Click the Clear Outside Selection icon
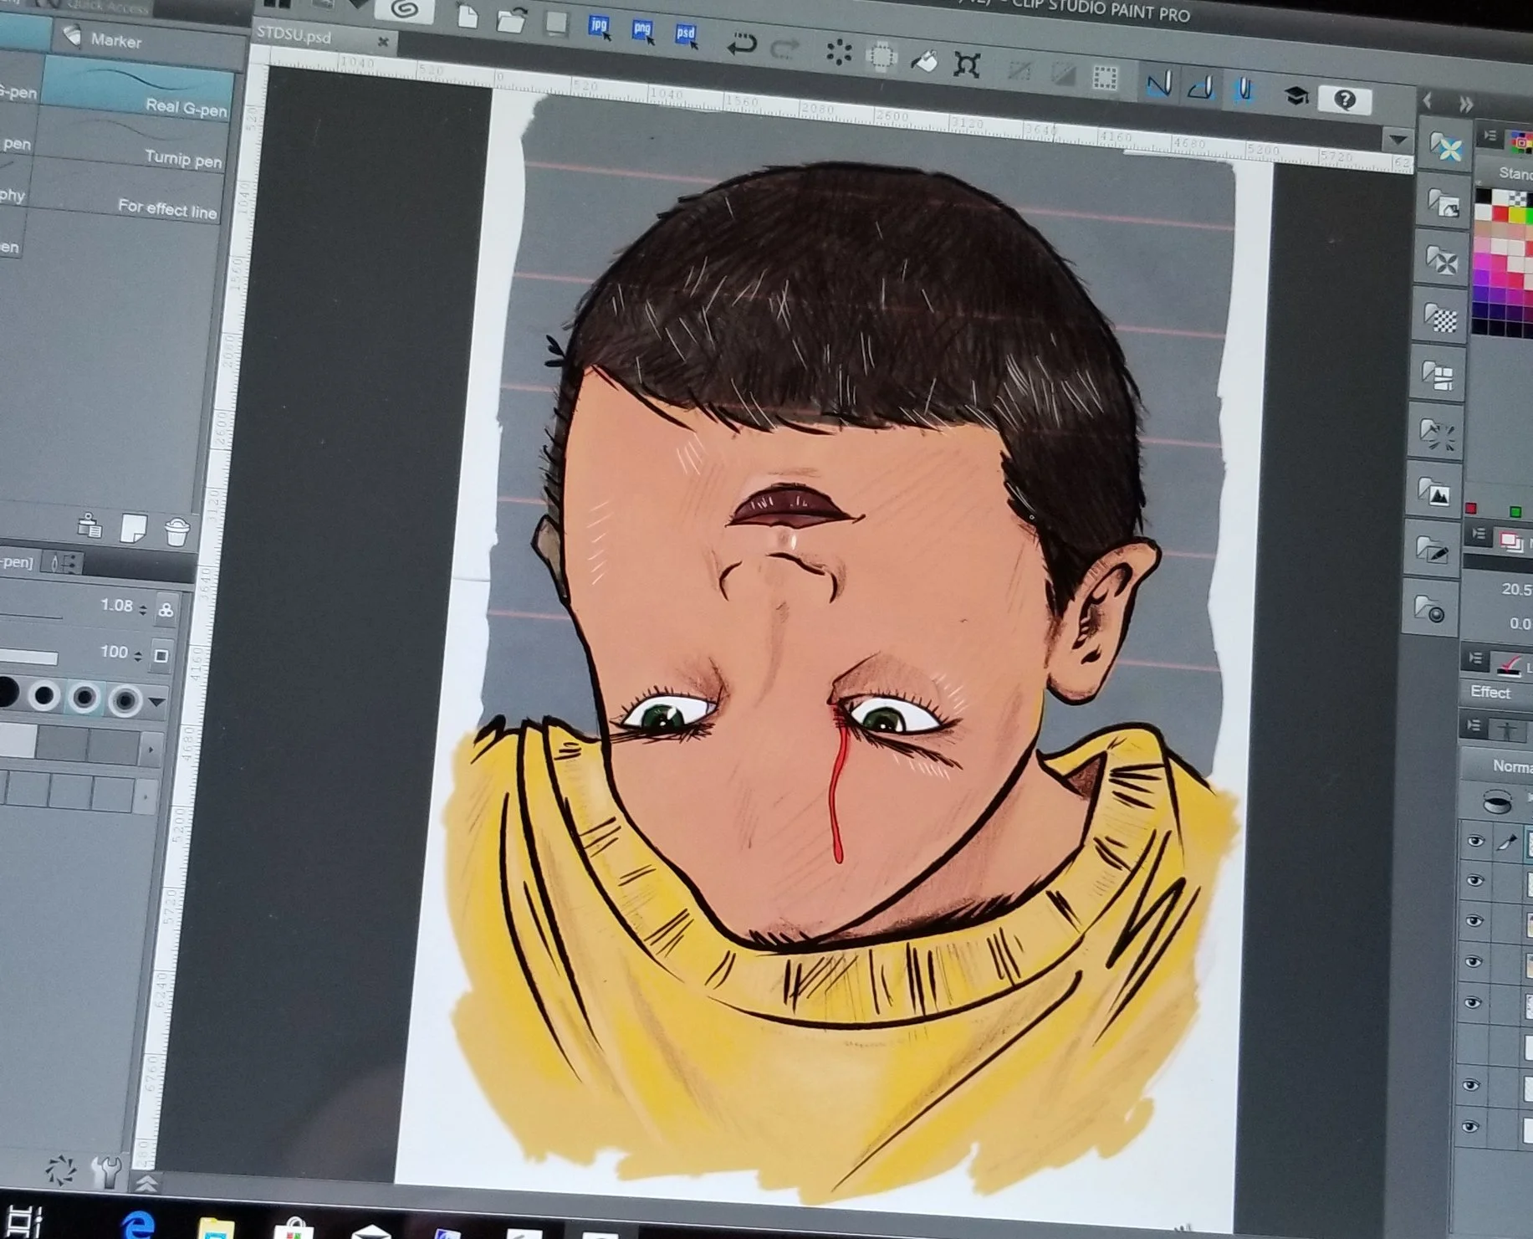Image resolution: width=1533 pixels, height=1239 pixels. [x=881, y=57]
